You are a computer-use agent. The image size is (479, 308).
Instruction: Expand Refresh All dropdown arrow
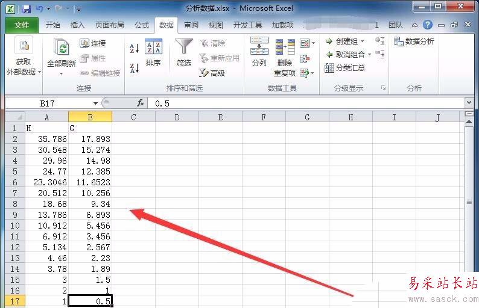coord(61,73)
